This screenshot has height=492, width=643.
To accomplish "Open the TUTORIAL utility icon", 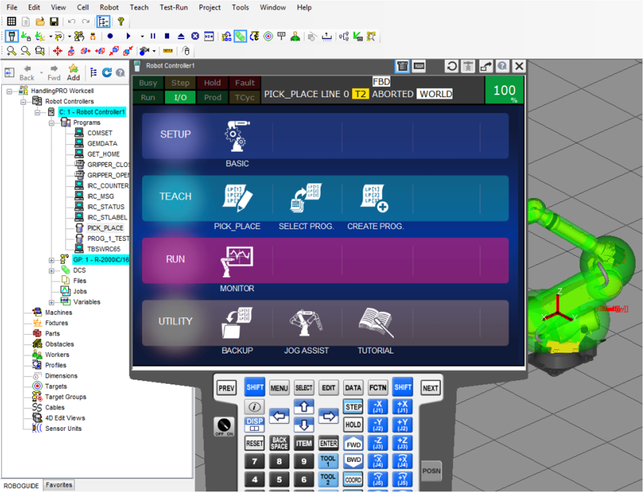I will [375, 323].
